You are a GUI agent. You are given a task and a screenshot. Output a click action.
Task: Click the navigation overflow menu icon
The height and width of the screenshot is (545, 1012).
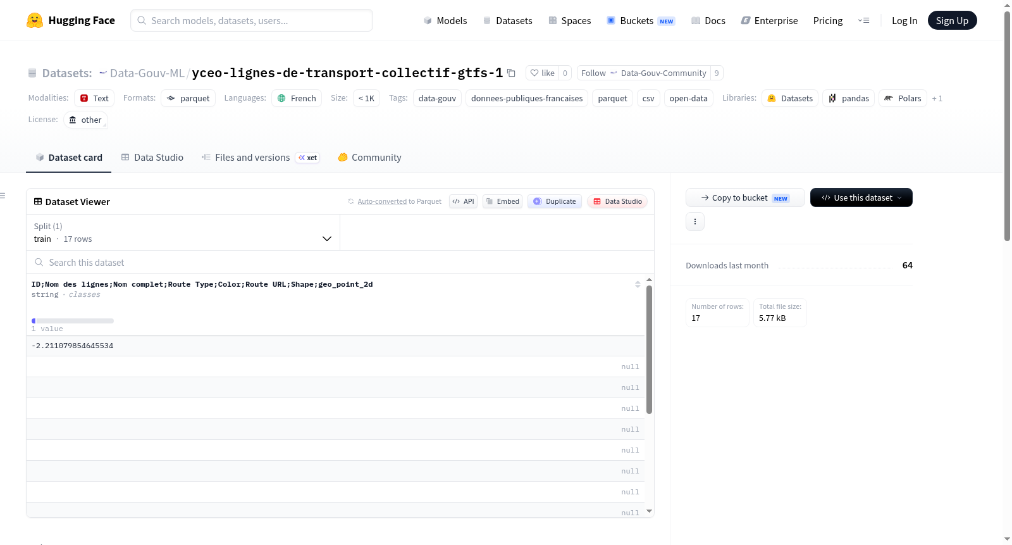[x=863, y=20]
